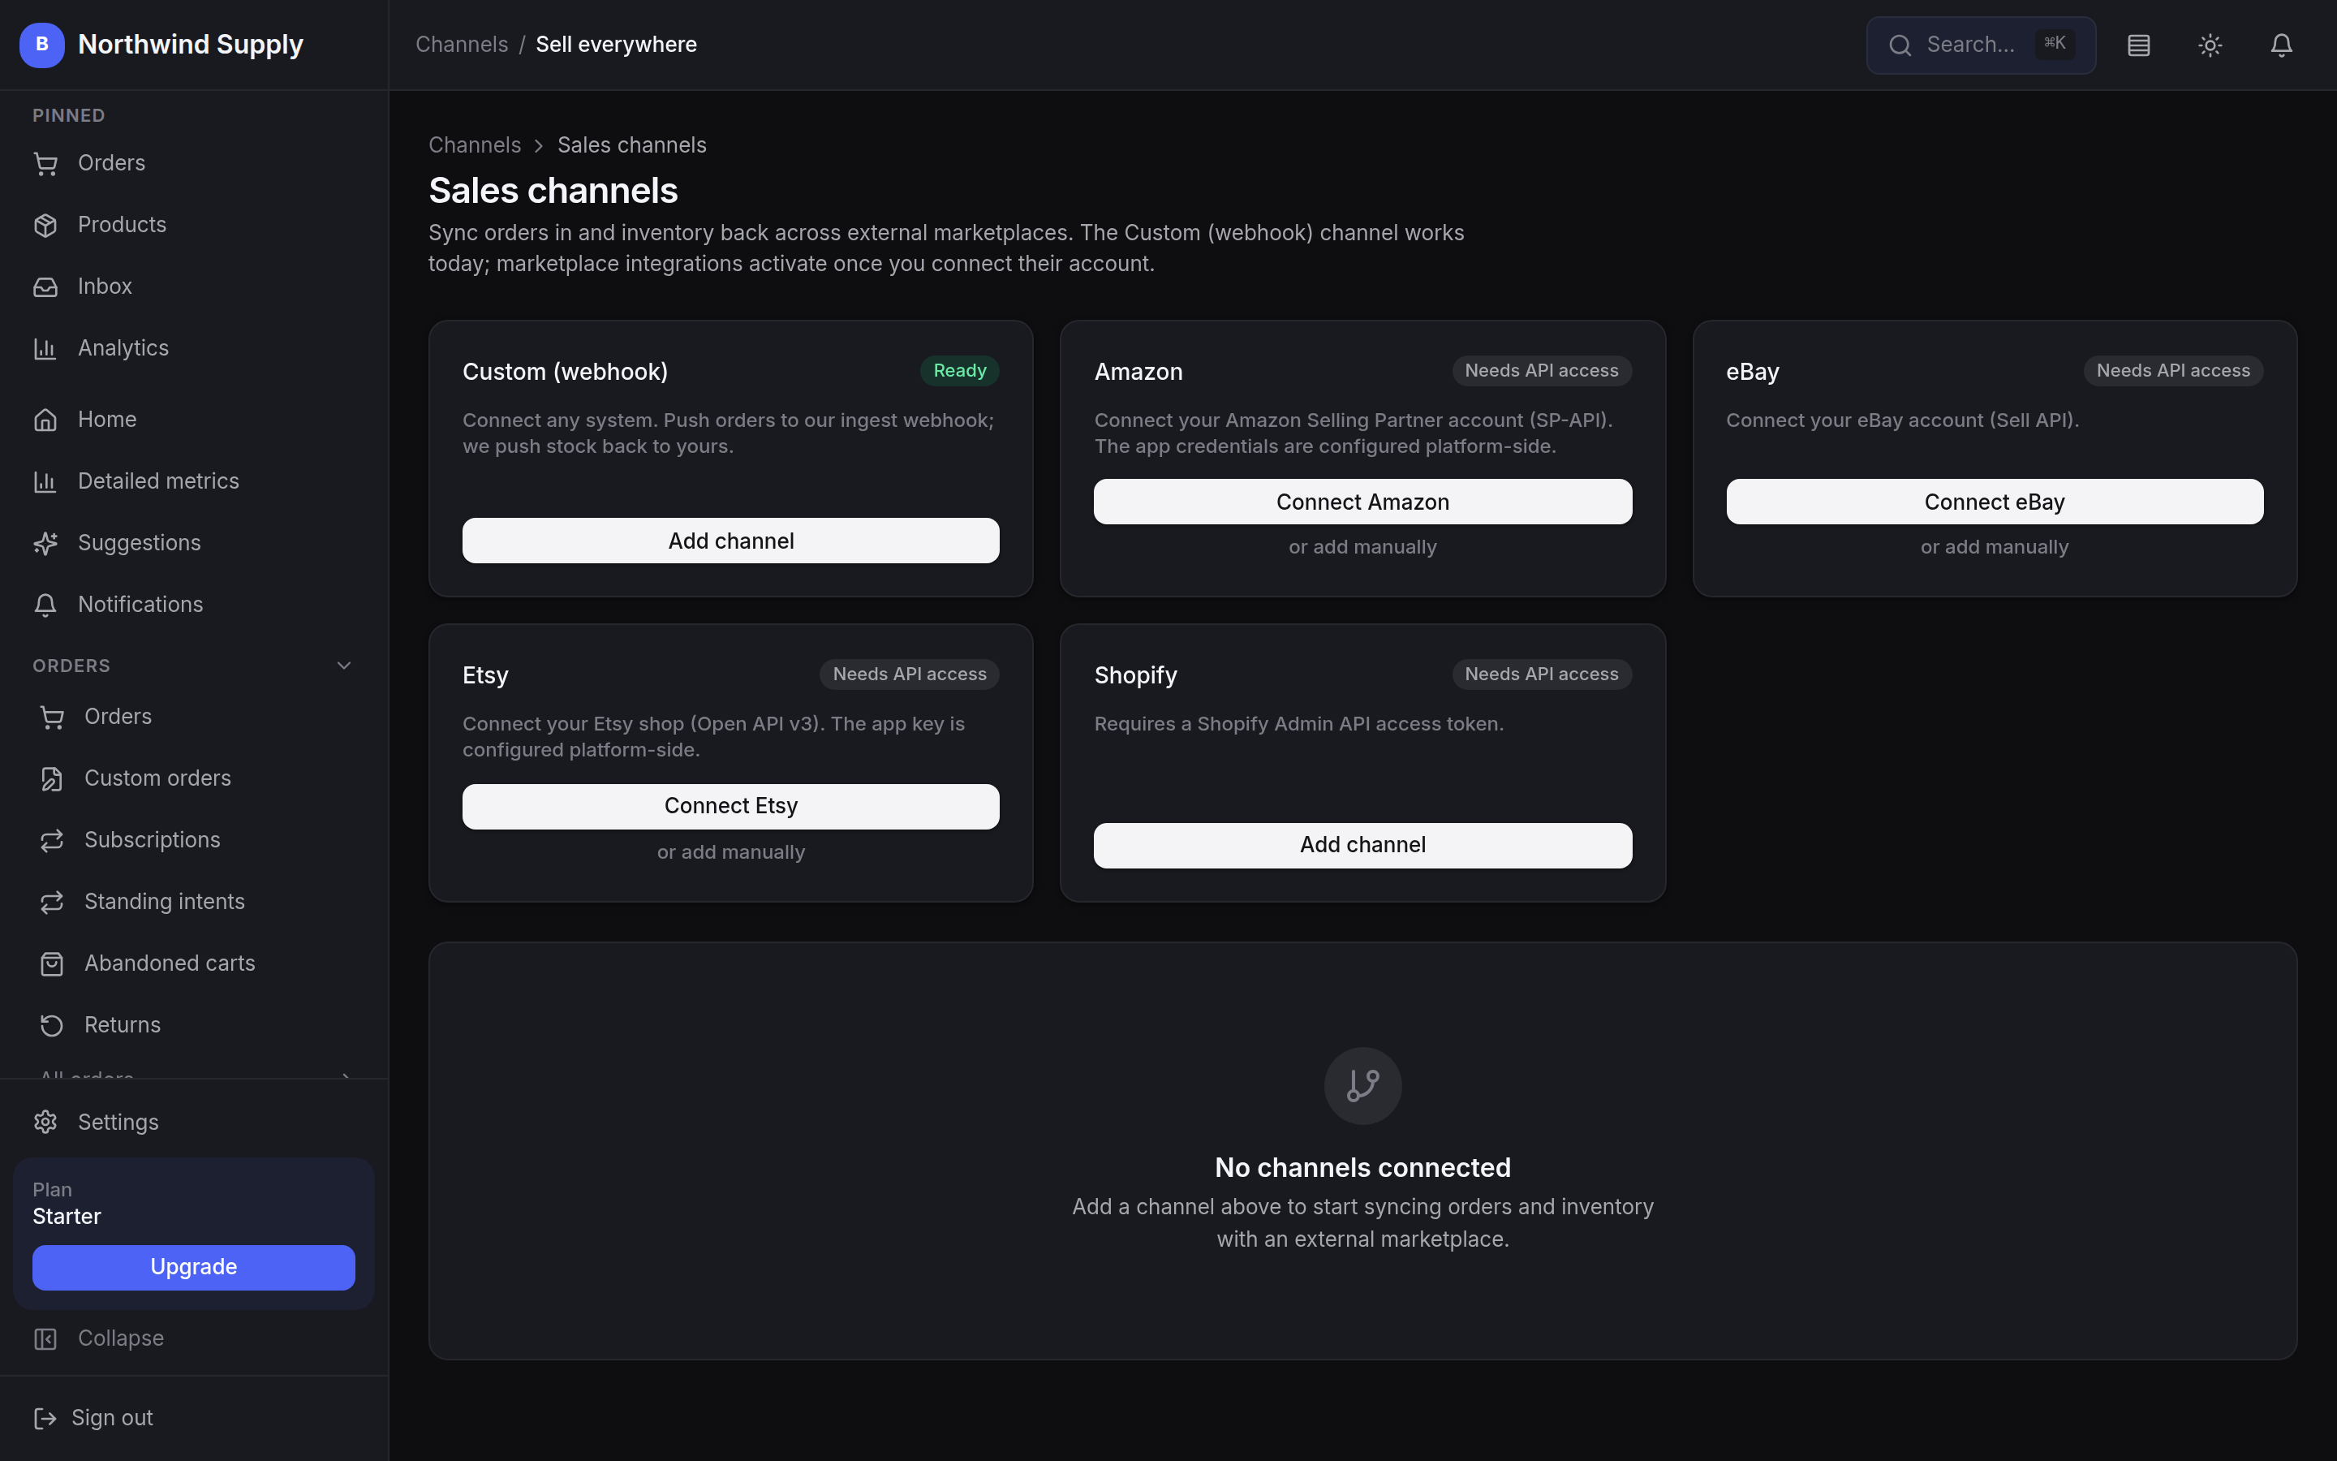Open Custom orders in the sidebar

click(193, 780)
